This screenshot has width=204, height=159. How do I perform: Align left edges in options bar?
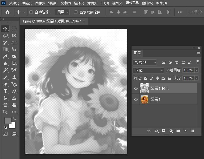point(111,12)
